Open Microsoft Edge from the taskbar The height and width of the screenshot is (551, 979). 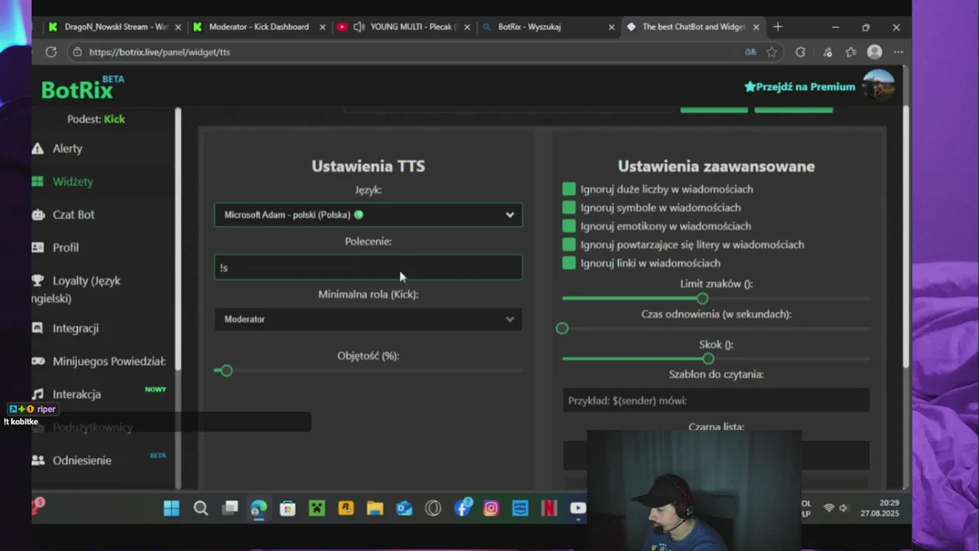point(259,508)
